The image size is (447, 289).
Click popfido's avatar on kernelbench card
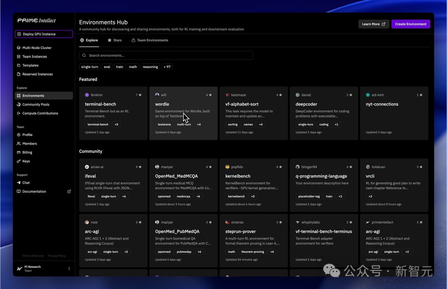(228, 167)
